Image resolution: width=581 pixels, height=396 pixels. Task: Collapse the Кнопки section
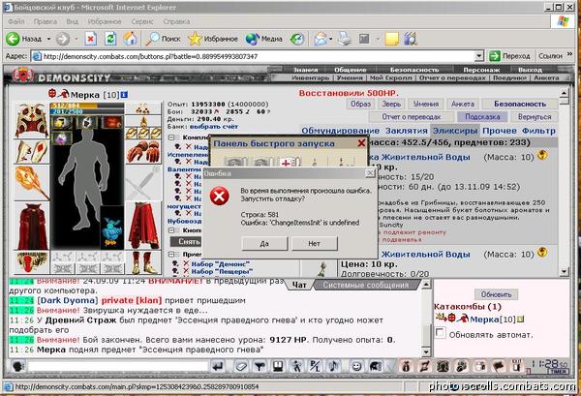click(x=171, y=230)
